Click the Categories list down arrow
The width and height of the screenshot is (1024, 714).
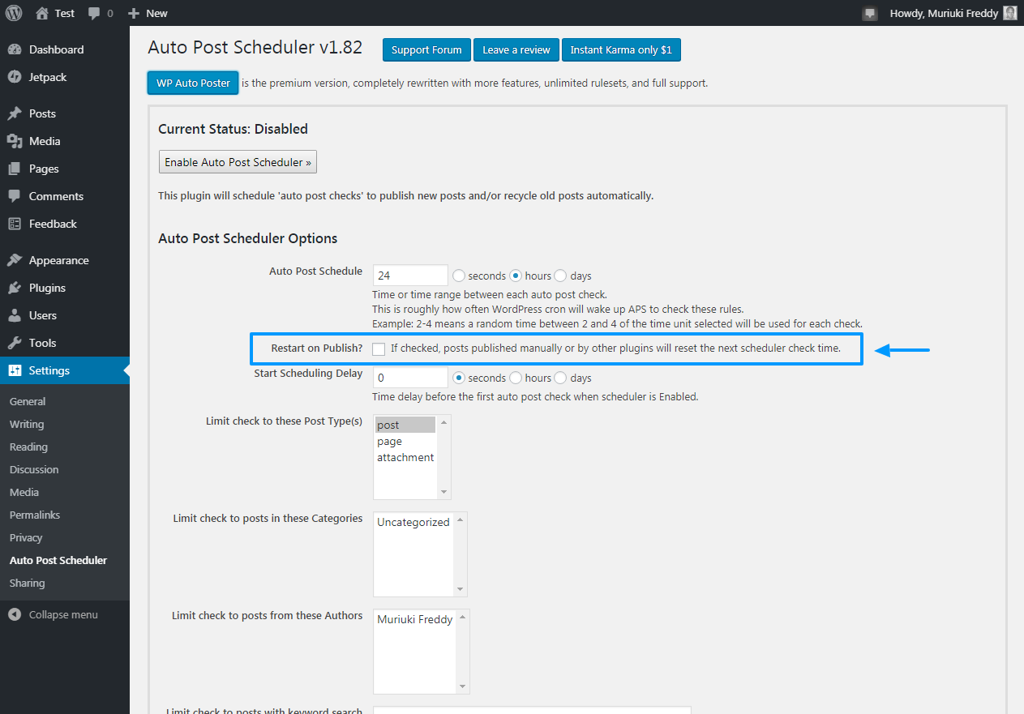(461, 588)
